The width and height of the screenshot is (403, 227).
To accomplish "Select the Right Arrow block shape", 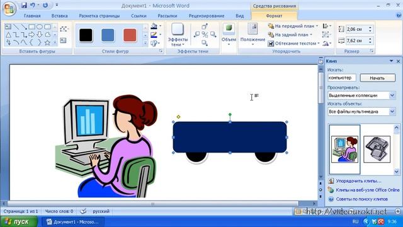I will (31, 35).
